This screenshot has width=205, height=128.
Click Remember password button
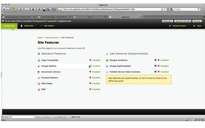[x=167, y=21]
